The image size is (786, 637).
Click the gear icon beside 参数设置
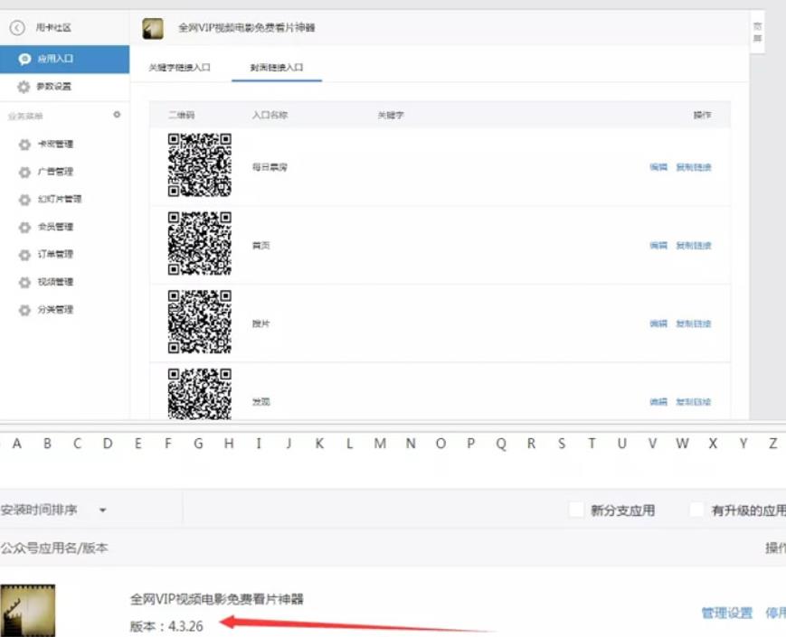click(24, 87)
